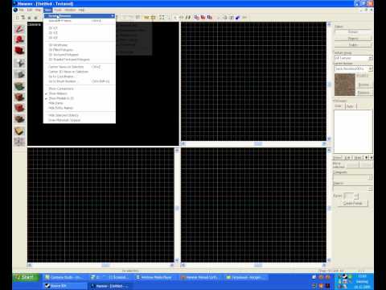Viewport: 386px width, 290px height.
Task: Click the bottom-right viewport horizontal scrollbar
Action: click(x=253, y=265)
